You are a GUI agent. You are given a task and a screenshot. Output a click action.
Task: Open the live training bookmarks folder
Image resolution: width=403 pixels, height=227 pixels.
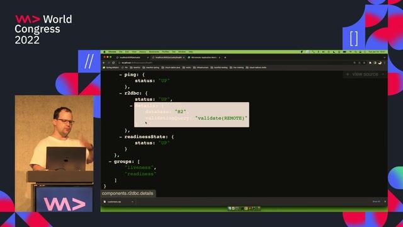237,67
